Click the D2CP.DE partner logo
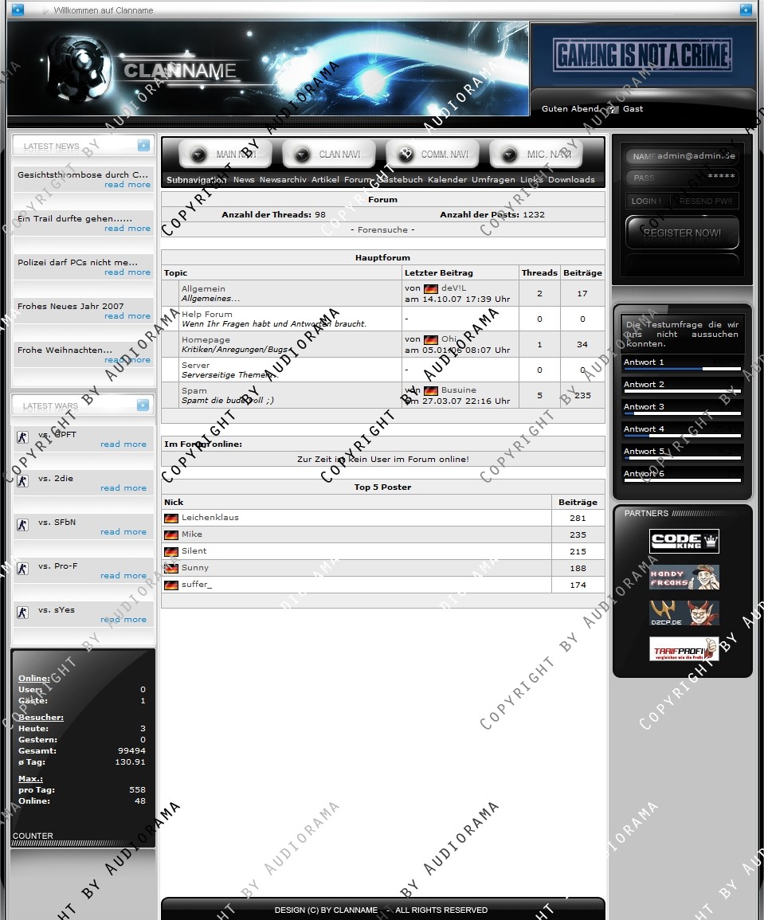The width and height of the screenshot is (764, 920). (684, 613)
